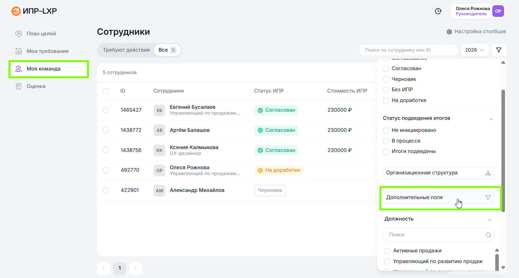519x278 pixels.
Task: Collapse the Должность filter section
Action: coord(489,220)
